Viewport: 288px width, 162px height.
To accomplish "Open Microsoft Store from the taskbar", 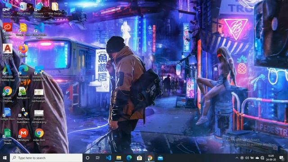I will pyautogui.click(x=139, y=158).
